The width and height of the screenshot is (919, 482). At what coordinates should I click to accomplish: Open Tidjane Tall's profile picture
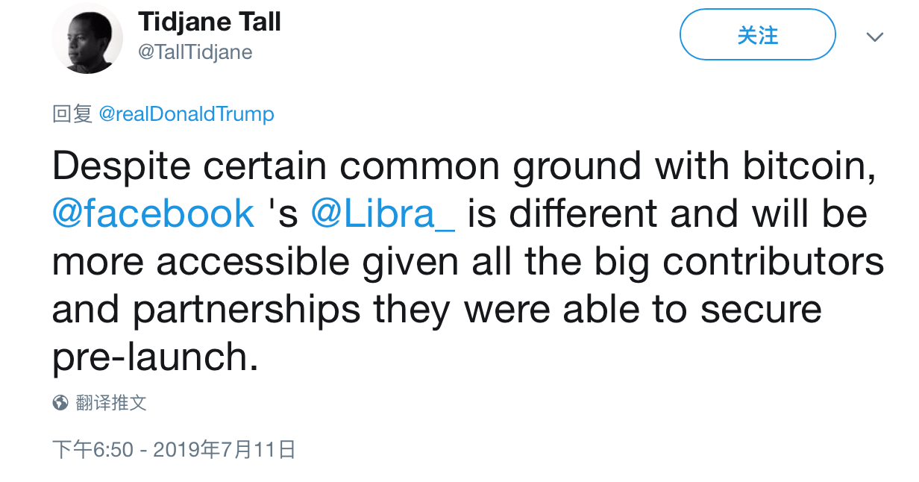(x=87, y=38)
